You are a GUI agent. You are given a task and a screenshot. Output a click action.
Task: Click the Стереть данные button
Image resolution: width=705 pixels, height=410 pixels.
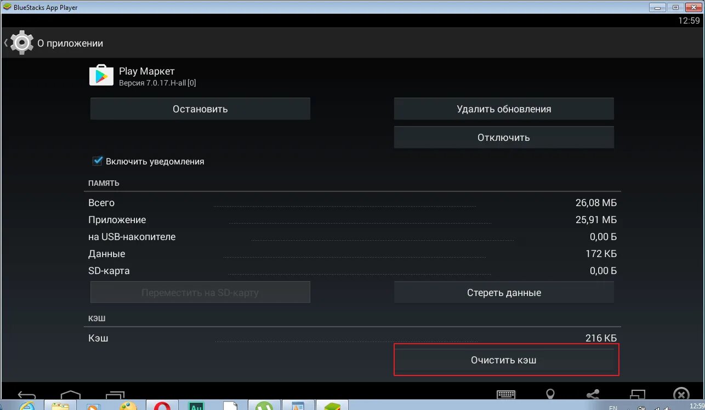pyautogui.click(x=504, y=292)
